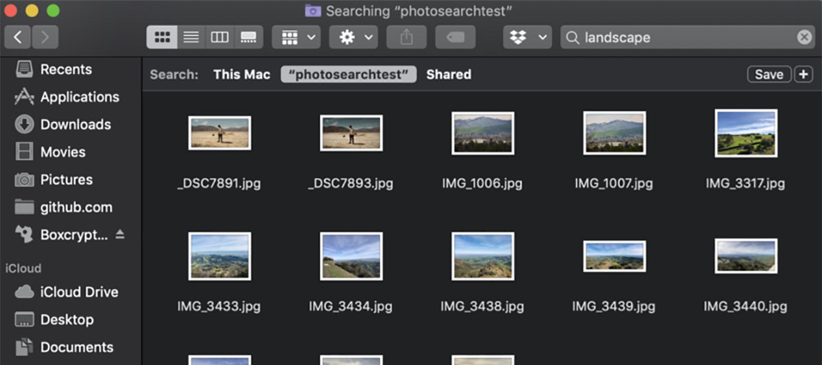822x365 pixels.
Task: Click the github.com folder icon
Action: (24, 207)
